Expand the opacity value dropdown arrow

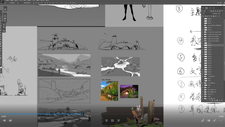click(222, 14)
